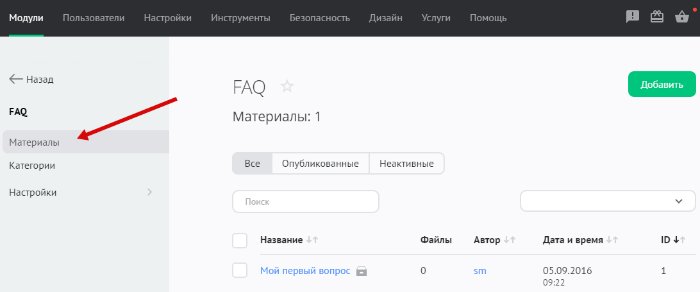Screen dimensions: 700x292
Task: Click archive icon beside Мой первый вопрос
Action: coord(362,271)
